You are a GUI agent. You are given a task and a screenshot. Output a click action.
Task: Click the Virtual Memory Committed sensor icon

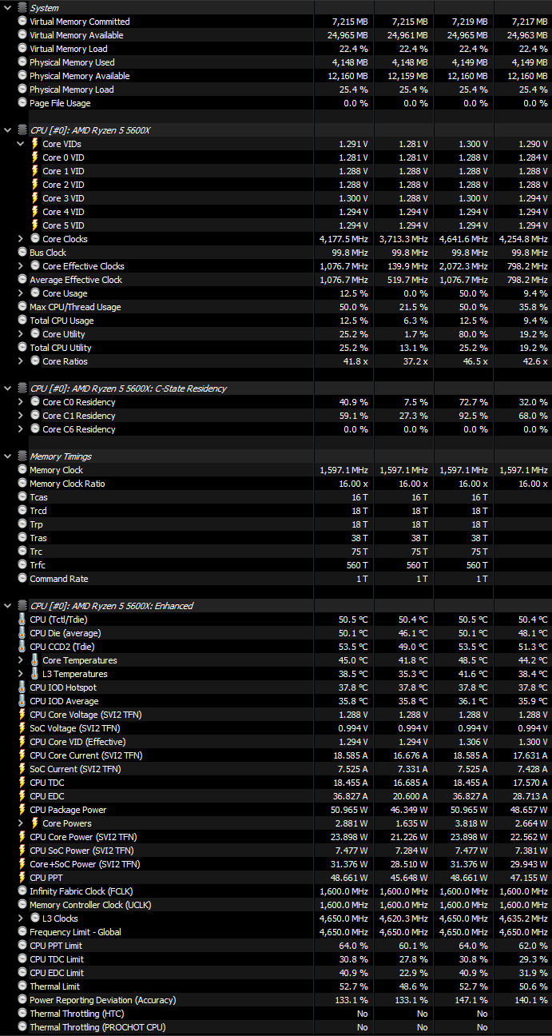point(22,22)
